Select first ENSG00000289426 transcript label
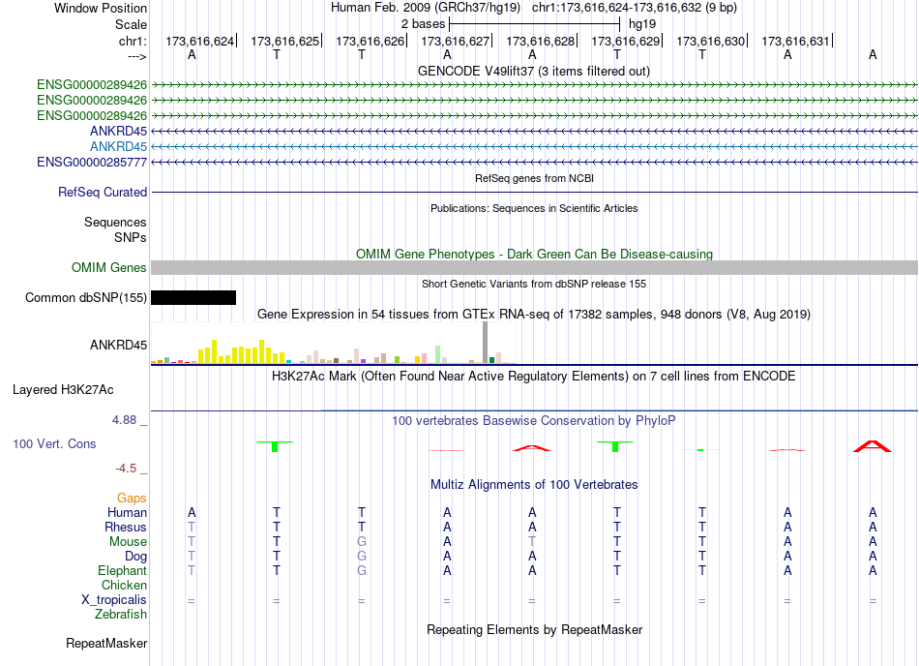The height and width of the screenshot is (666, 919). pos(92,85)
